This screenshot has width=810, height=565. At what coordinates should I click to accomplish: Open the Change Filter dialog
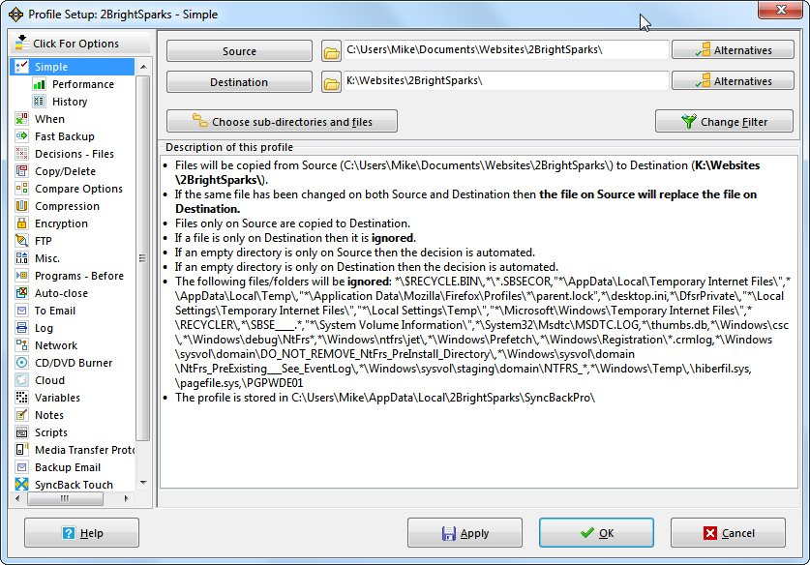click(x=724, y=121)
